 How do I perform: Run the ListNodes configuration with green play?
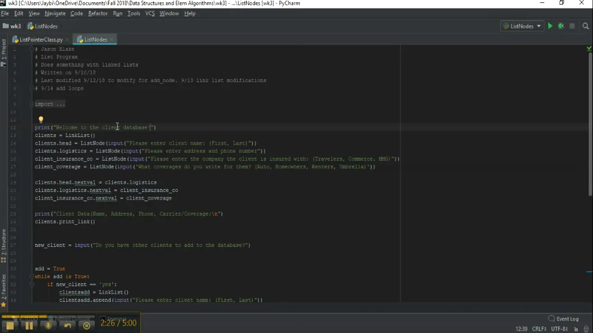(x=550, y=26)
